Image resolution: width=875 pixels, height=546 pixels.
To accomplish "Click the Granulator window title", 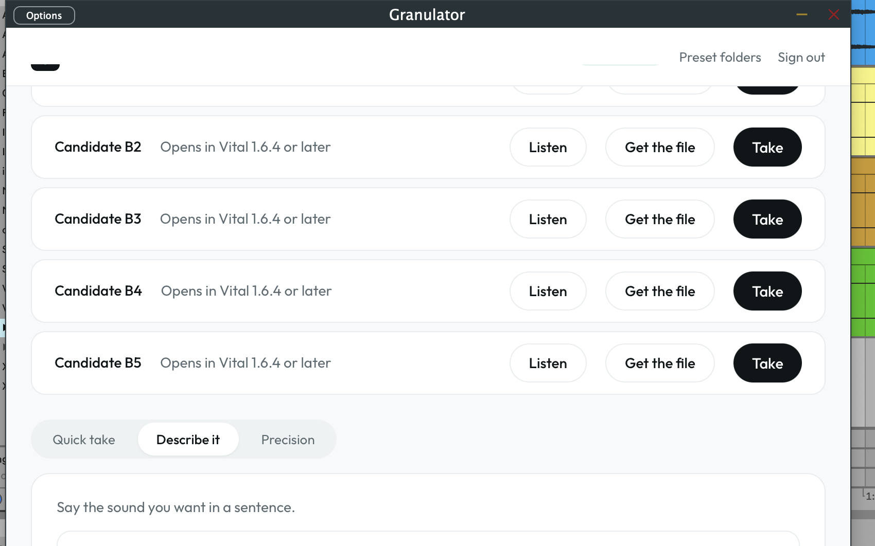I will pos(427,14).
